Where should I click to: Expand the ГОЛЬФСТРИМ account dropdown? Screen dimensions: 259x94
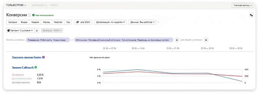(16, 5)
